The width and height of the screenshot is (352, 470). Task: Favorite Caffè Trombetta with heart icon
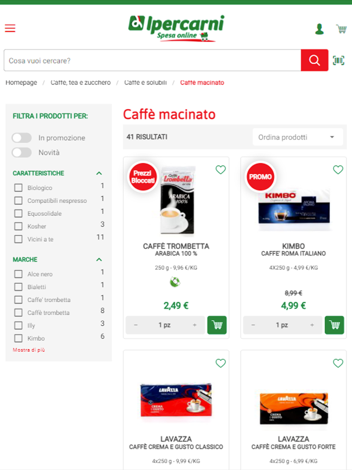tap(221, 170)
